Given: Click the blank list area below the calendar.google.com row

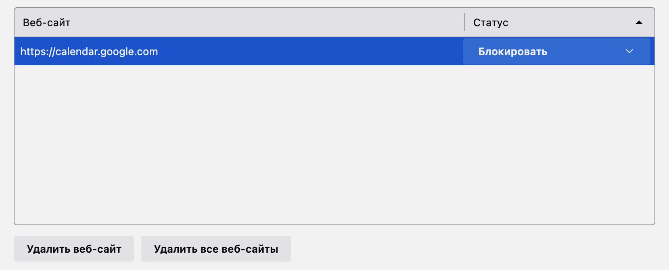Looking at the screenshot, I should [x=334, y=145].
